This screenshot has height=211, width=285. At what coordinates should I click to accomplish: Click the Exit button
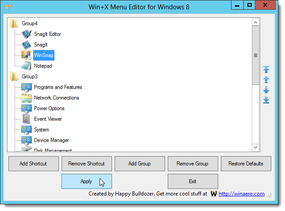(193, 181)
